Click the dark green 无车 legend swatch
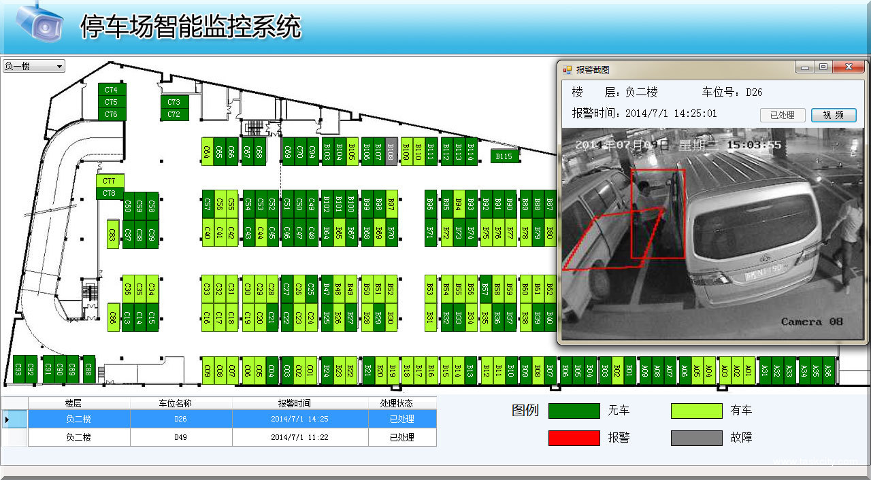Viewport: 871px width, 480px height. point(574,411)
